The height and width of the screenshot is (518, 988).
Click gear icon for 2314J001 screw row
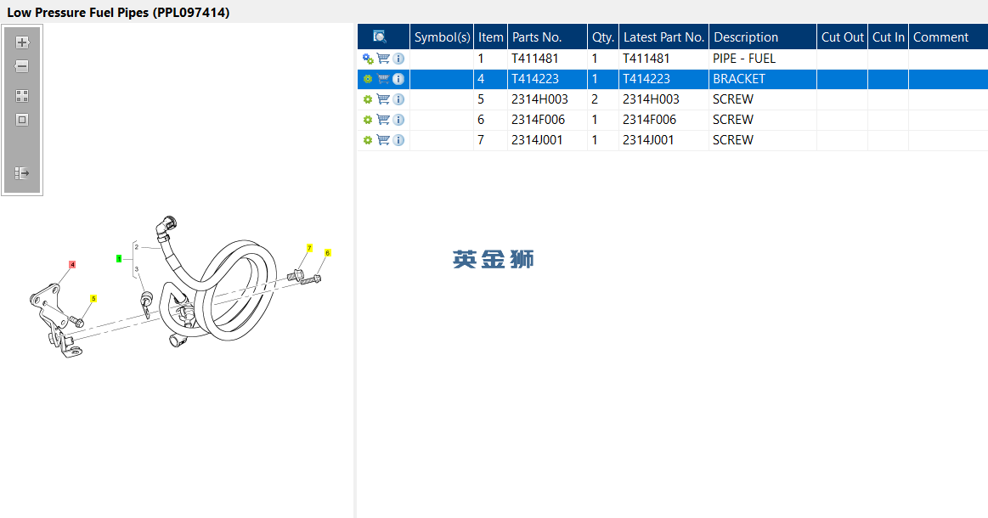point(368,140)
